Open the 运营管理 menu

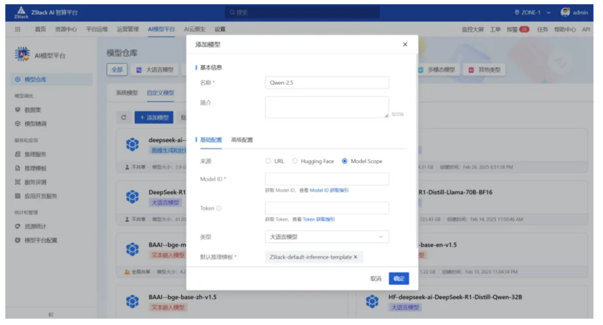click(x=127, y=29)
